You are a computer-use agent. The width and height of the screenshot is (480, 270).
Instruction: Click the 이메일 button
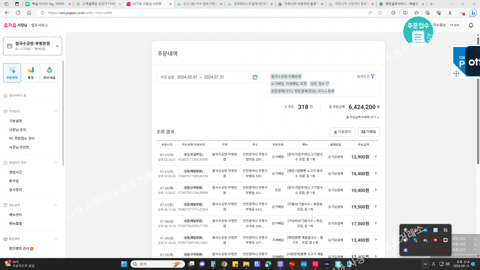[368, 132]
